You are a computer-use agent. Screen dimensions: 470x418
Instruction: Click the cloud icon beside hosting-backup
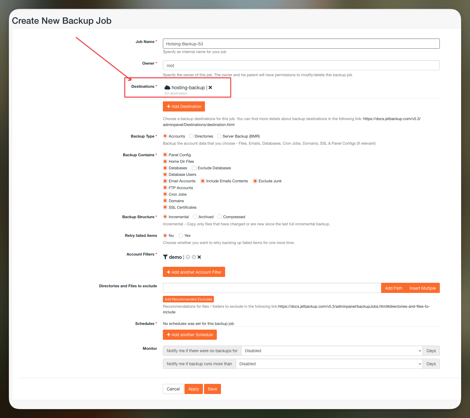[x=167, y=87]
